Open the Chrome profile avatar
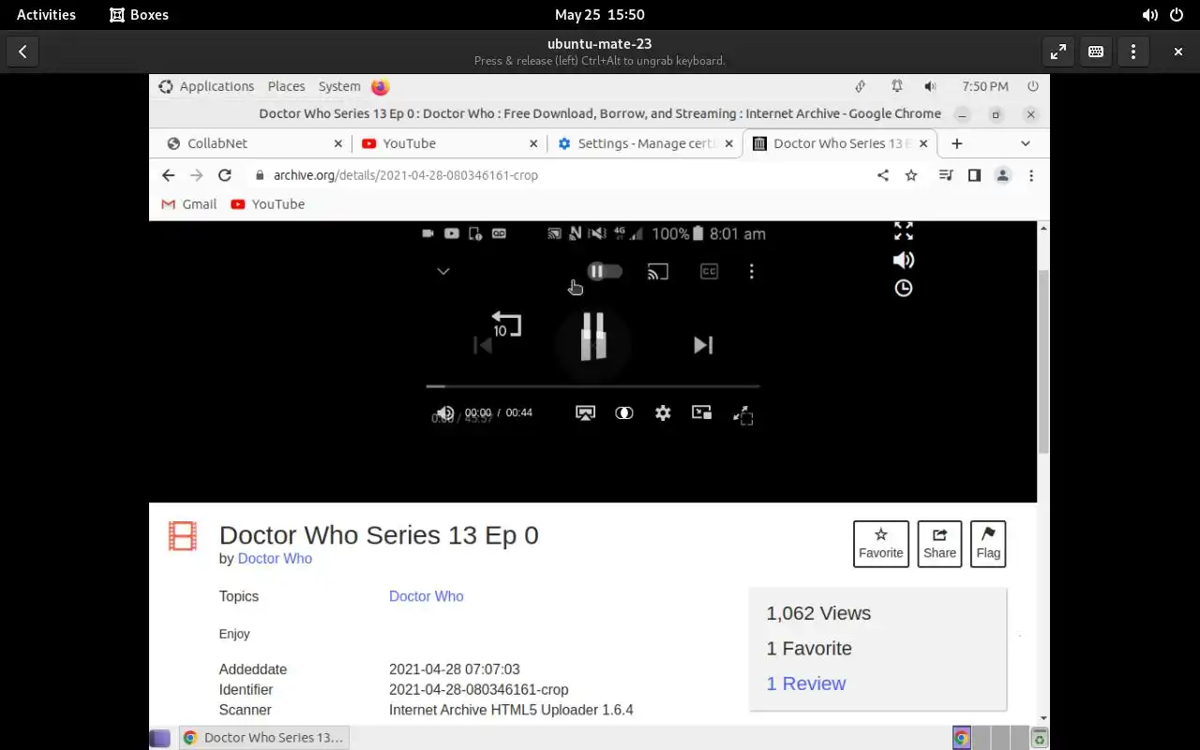Viewport: 1200px width, 750px height. coord(1002,175)
